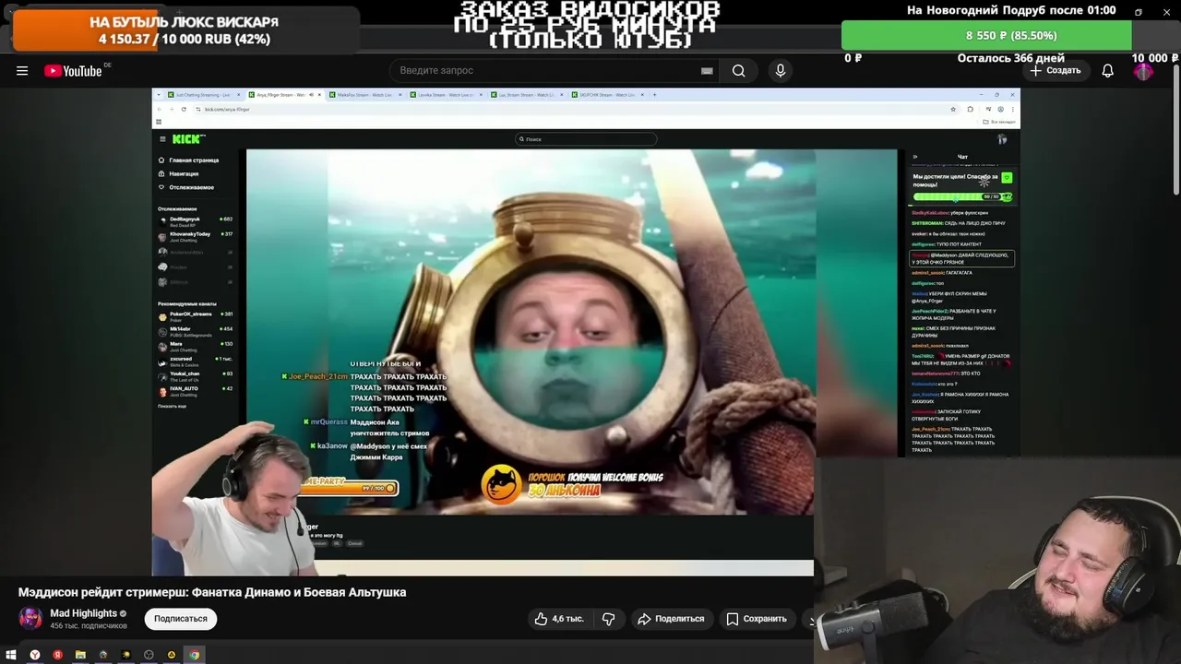Image resolution: width=1181 pixels, height=664 pixels.
Task: Open the Mad Highlights channel name link
Action: 83,613
